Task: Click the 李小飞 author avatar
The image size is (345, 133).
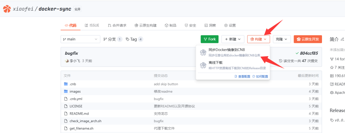Action: pyautogui.click(x=67, y=61)
